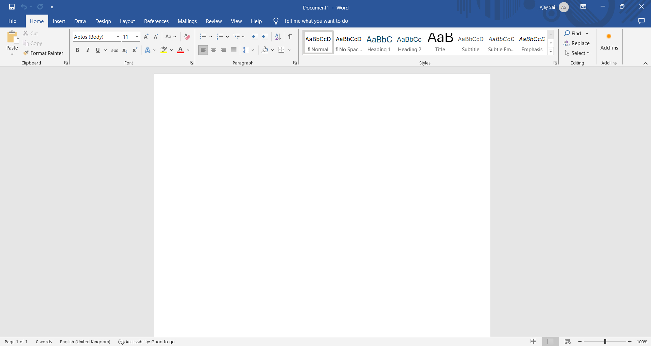Click the zoom slider handle

(605, 342)
